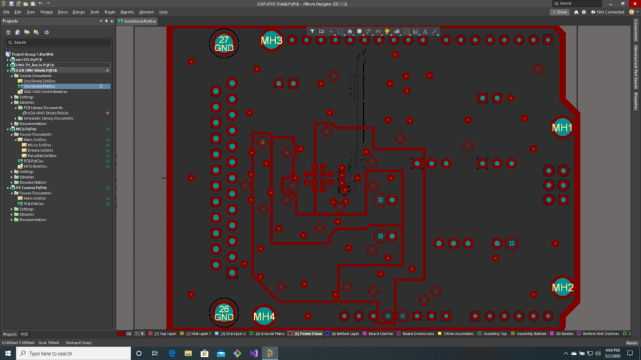Click the Place Via pin icon
This screenshot has width=641, height=360.
[x=387, y=31]
